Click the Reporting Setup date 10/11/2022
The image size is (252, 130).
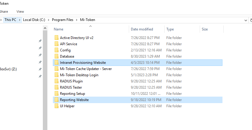click(146, 94)
